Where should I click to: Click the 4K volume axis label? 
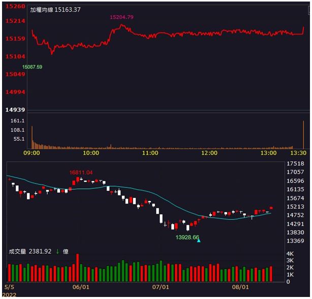(x=291, y=254)
